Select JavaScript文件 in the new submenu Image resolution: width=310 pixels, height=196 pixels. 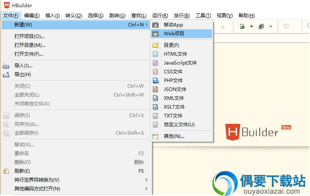coord(182,63)
